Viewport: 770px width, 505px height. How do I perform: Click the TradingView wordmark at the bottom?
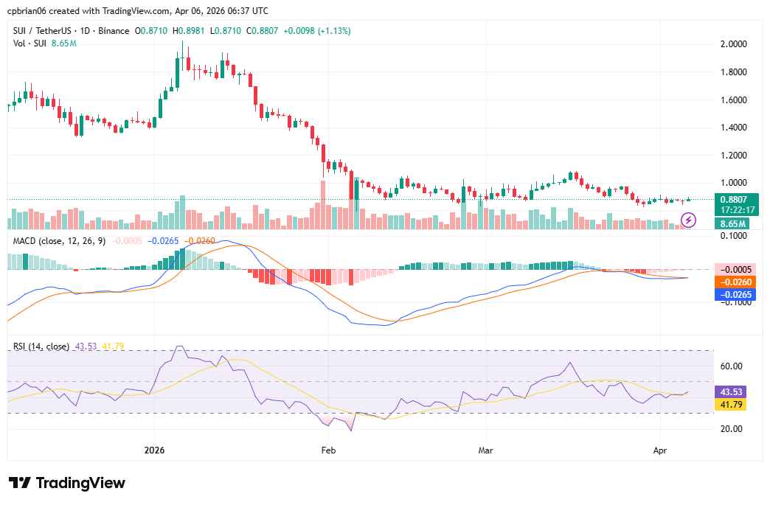[81, 483]
